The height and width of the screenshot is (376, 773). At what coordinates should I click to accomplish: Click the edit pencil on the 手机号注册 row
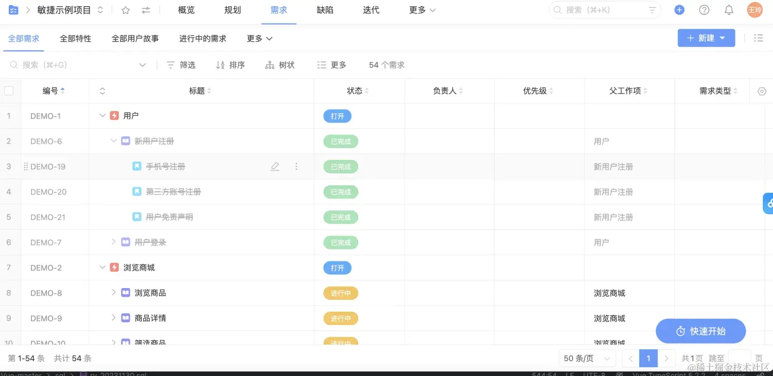coord(275,167)
